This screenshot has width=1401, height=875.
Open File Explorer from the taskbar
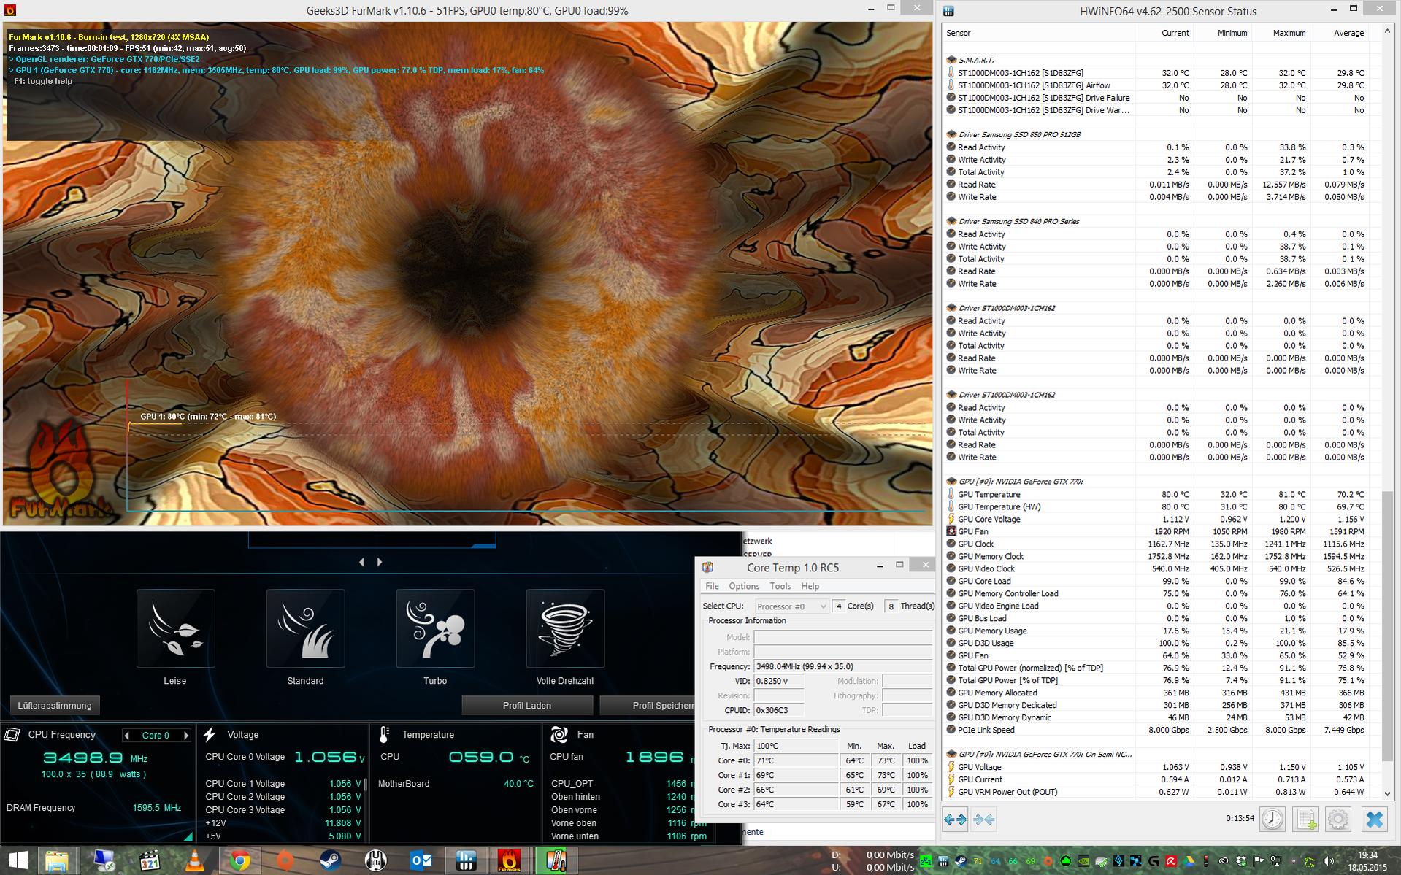pyautogui.click(x=57, y=861)
